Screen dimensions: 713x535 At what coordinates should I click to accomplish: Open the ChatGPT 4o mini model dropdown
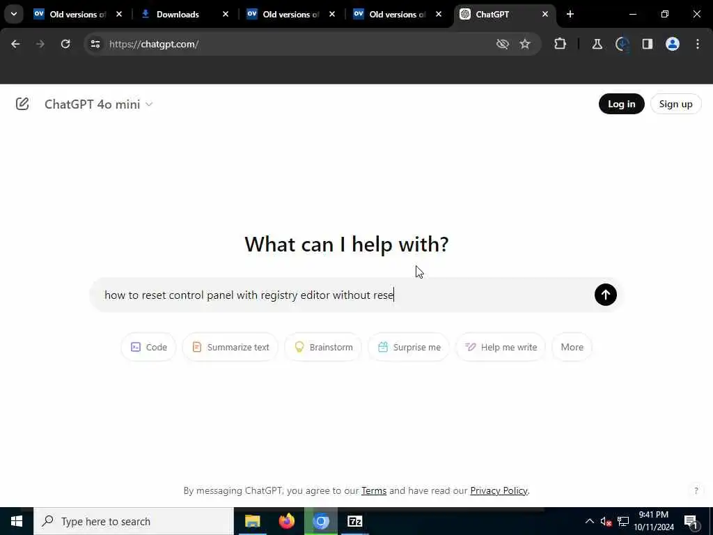point(98,104)
